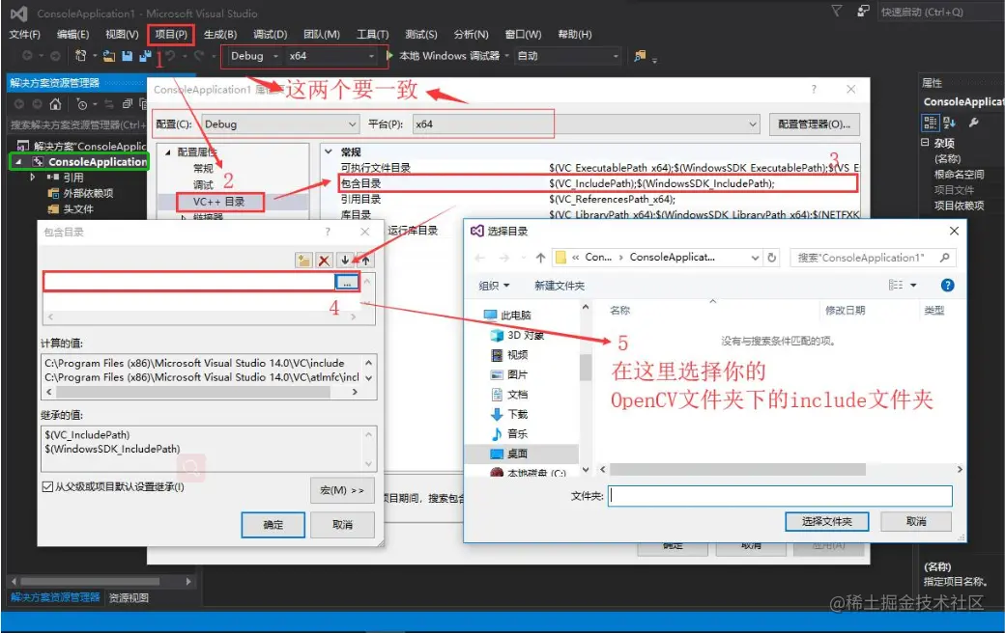Viewport: 1005px width, 633px height.
Task: Select 桌面 in the folder navigation tree
Action: pos(517,454)
